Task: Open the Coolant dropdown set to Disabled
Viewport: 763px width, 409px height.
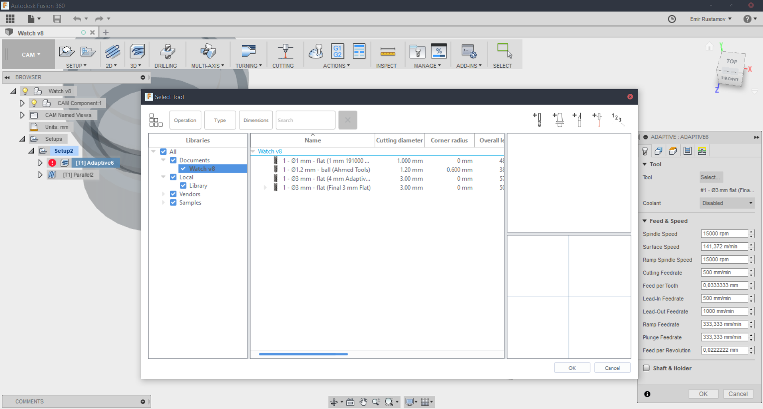Action: click(x=727, y=203)
